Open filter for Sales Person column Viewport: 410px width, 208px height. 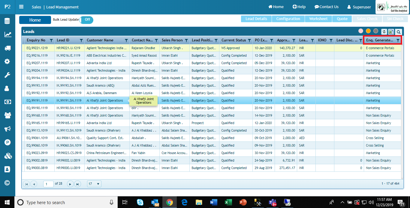tap(186, 40)
